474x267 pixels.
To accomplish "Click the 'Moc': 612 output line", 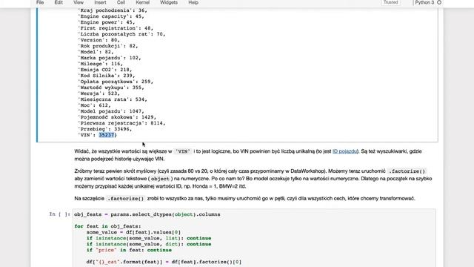I will coord(94,105).
